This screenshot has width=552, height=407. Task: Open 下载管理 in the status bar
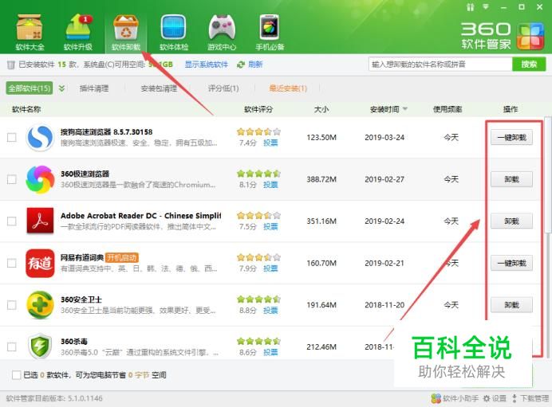[x=530, y=398]
